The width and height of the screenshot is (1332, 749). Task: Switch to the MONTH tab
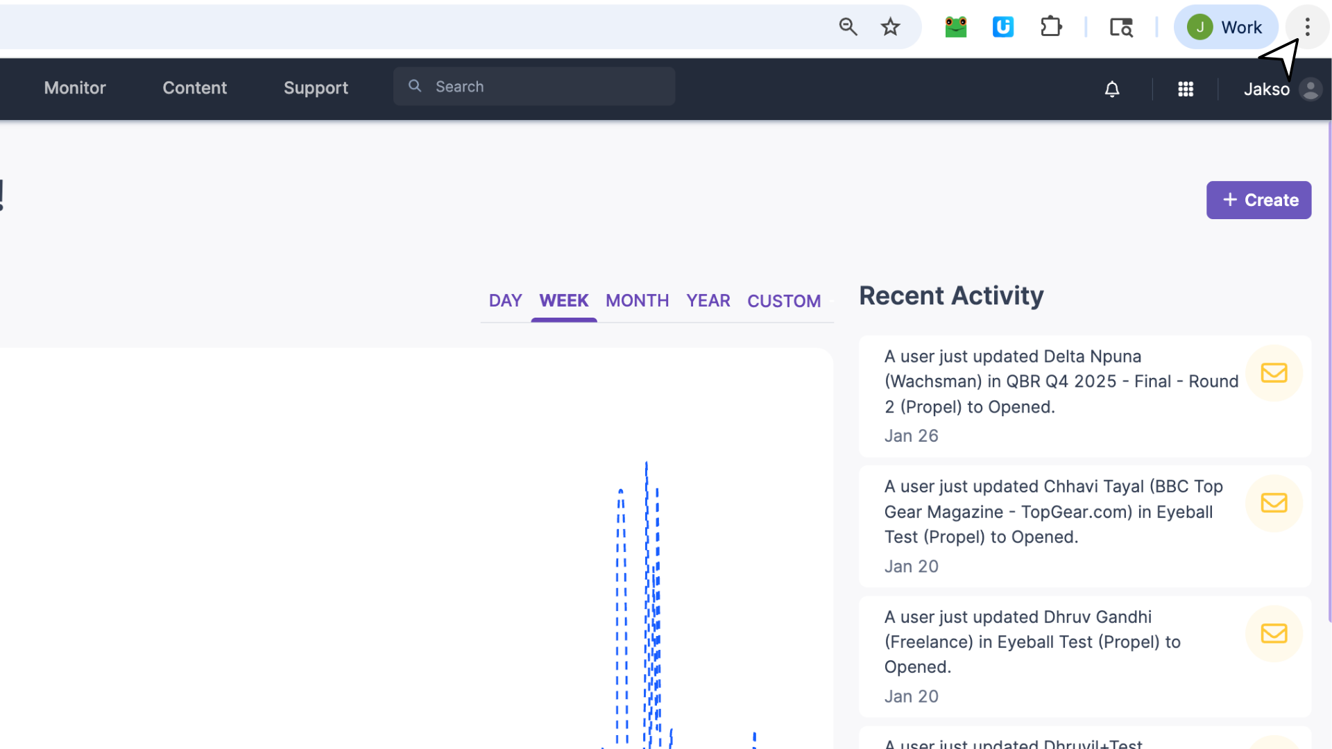coord(637,300)
